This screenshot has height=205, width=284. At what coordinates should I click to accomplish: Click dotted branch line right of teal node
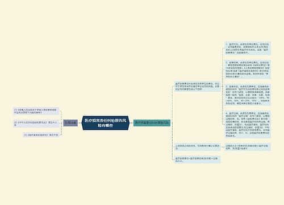coord(172,123)
